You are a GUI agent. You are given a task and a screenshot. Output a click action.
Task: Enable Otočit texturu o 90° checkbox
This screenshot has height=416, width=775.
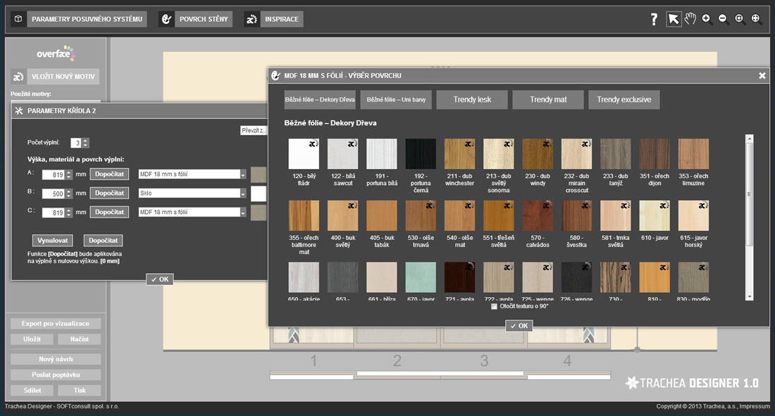coord(494,306)
